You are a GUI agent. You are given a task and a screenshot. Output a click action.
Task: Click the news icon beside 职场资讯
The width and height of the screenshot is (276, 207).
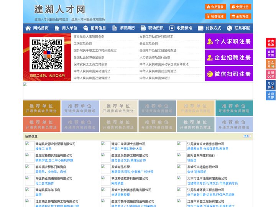(x=143, y=28)
